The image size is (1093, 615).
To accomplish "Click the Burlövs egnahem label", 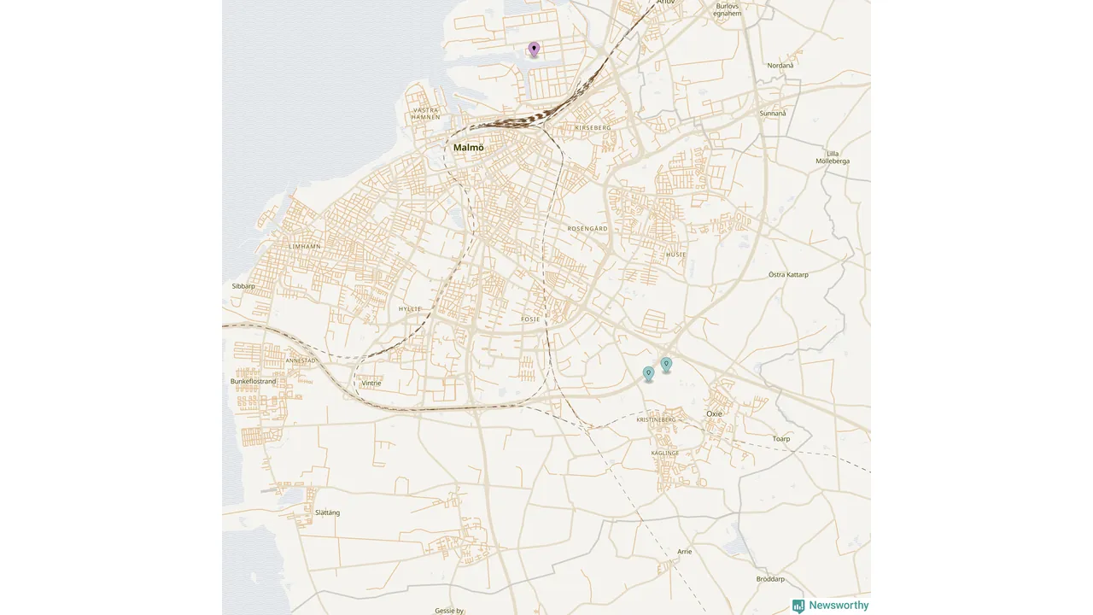I will 728,9.
